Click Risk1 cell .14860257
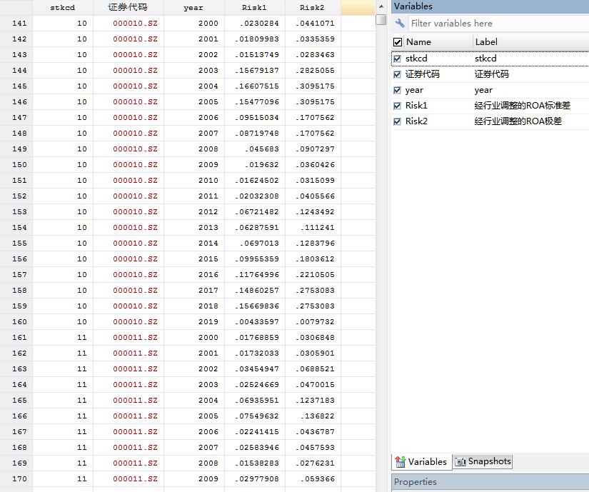Screen dimensions: 589x492 coord(255,291)
